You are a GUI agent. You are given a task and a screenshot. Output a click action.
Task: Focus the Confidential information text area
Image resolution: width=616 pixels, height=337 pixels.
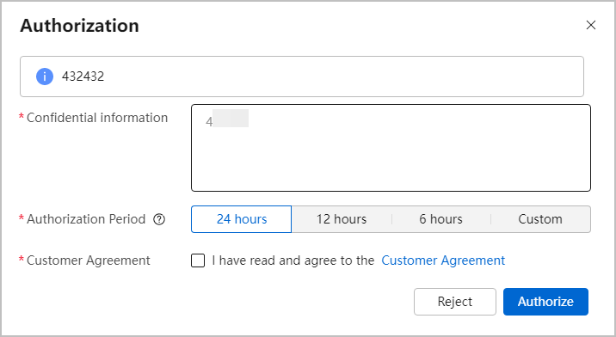(391, 148)
